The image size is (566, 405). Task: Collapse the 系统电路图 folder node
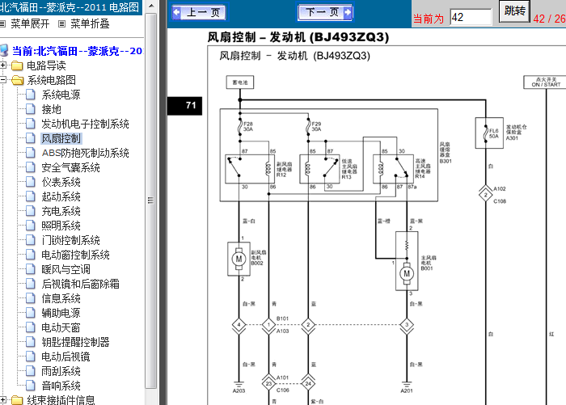[3, 80]
